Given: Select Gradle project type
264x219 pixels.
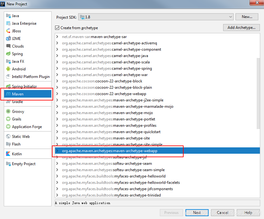Looking at the screenshot, I should click(28, 102).
